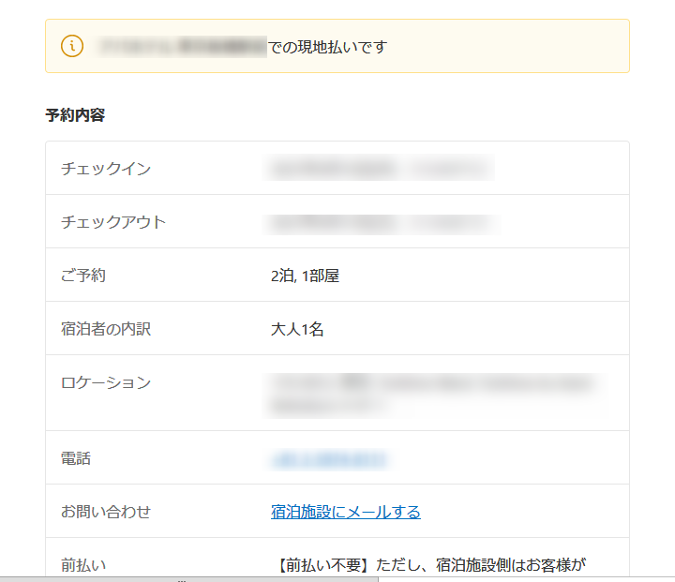Click the での現地払いです banner text
This screenshot has height=582, width=675.
(327, 46)
